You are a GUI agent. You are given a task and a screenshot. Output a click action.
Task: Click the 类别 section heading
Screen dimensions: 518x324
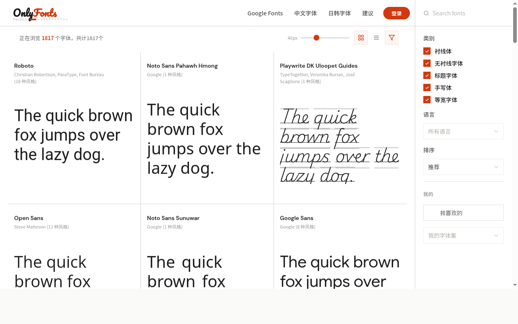pos(429,38)
